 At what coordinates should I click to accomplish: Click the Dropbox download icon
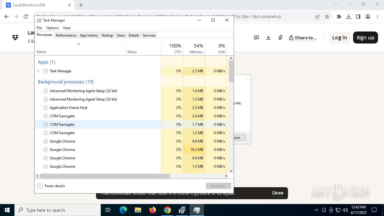pyautogui.click(x=268, y=37)
